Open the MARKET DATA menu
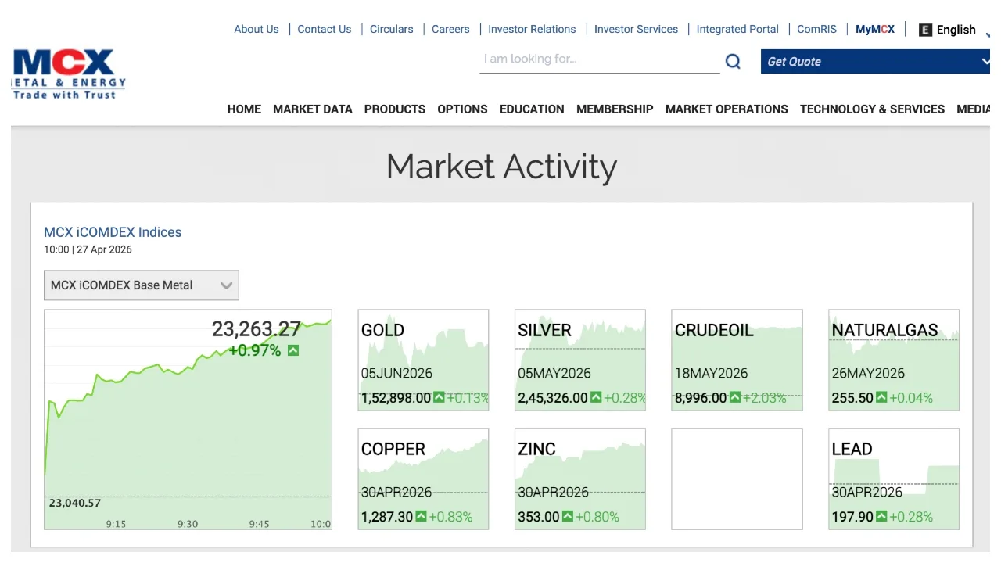Viewport: 1001px width, 563px height. click(313, 109)
